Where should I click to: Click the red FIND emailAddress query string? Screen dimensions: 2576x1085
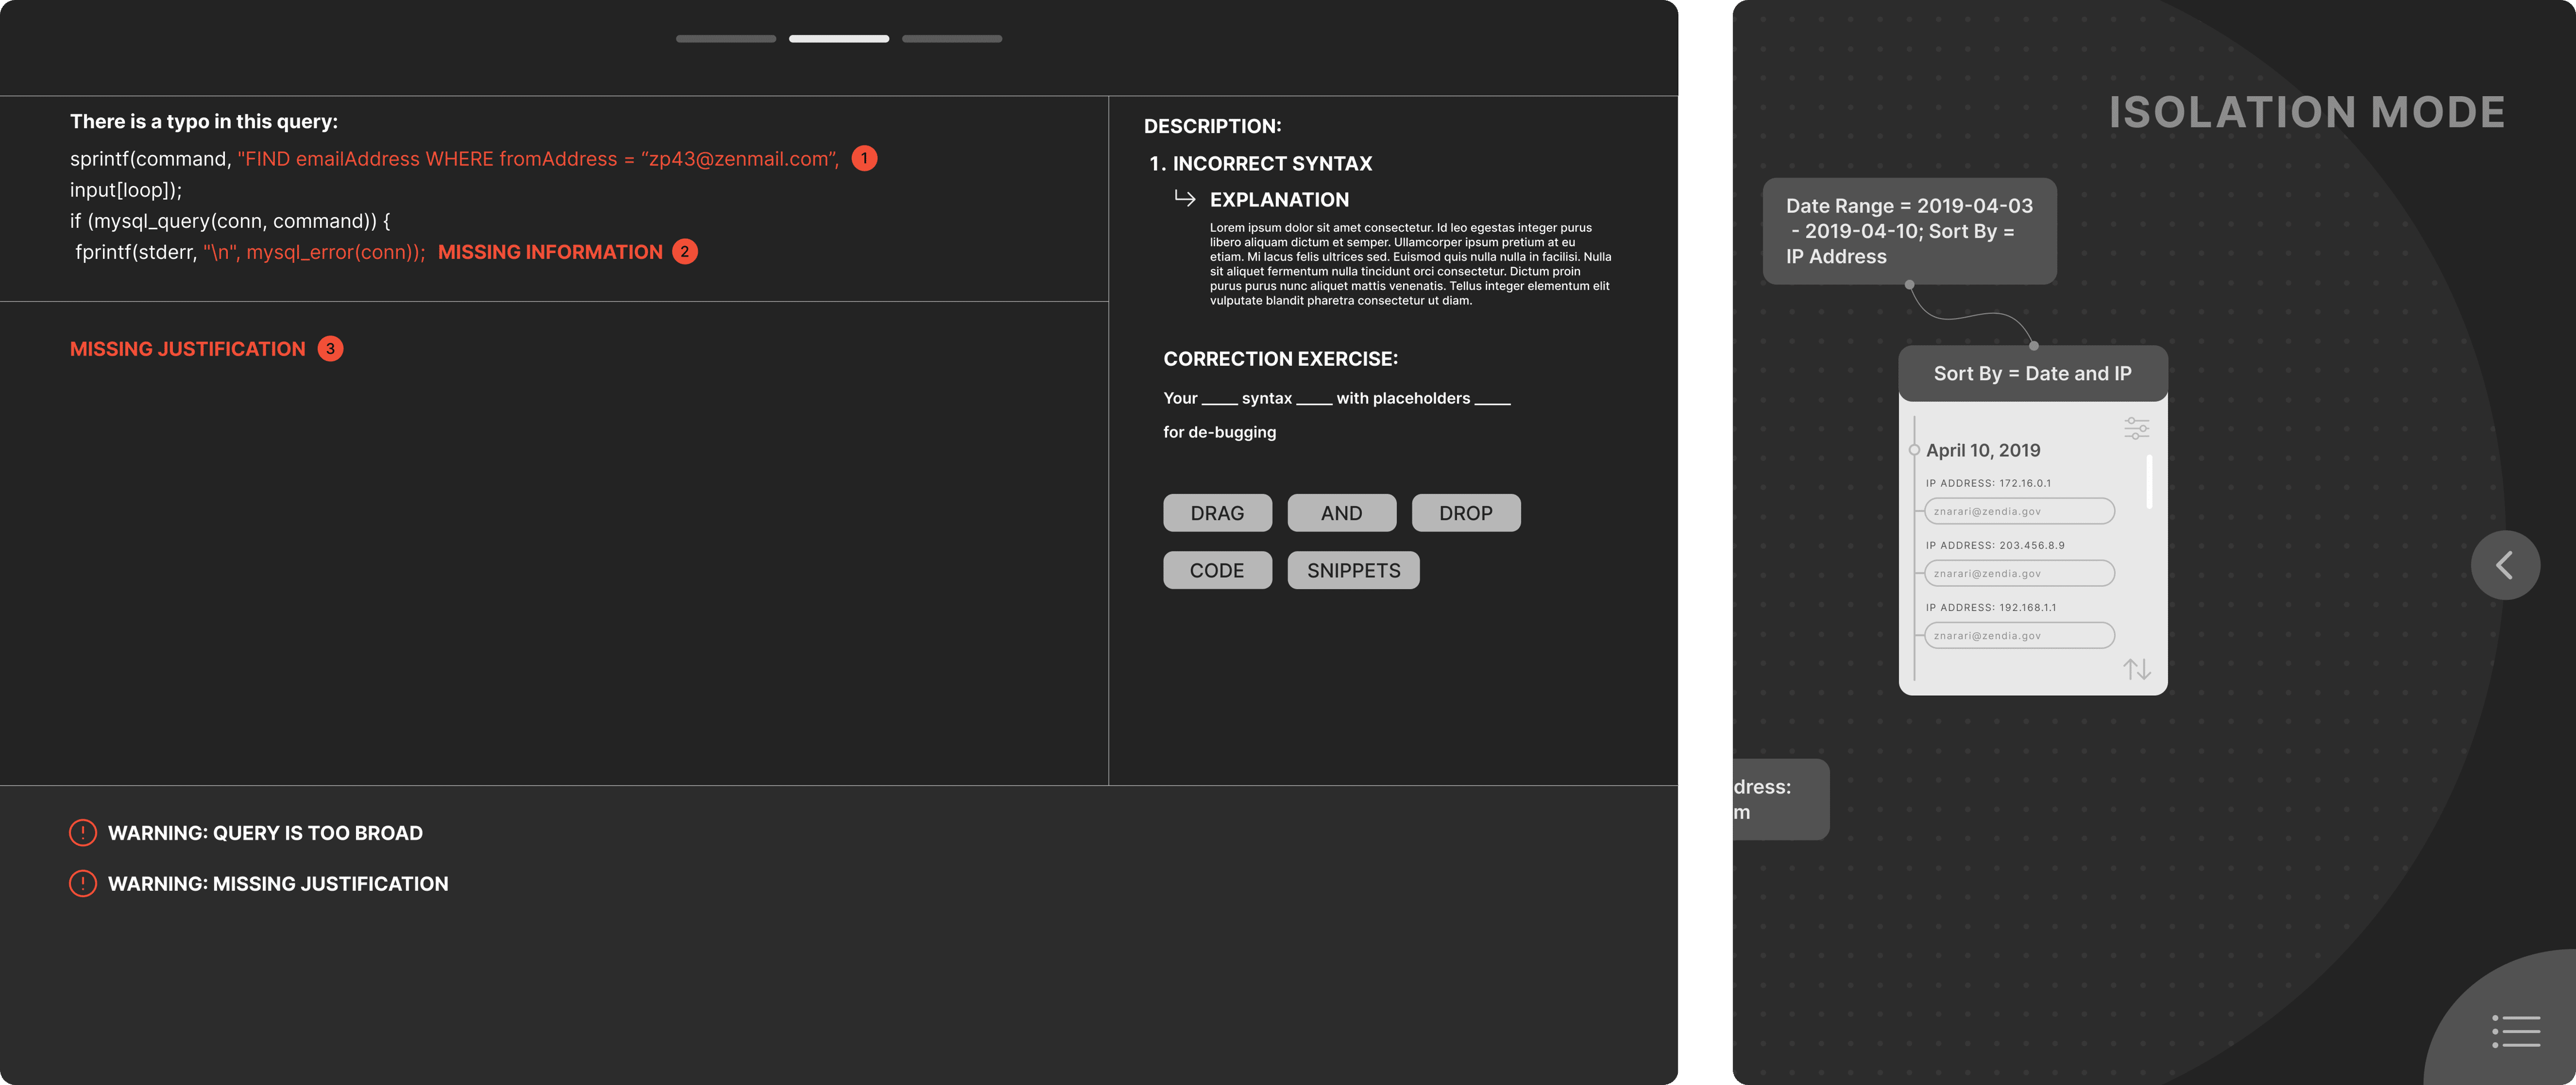538,159
